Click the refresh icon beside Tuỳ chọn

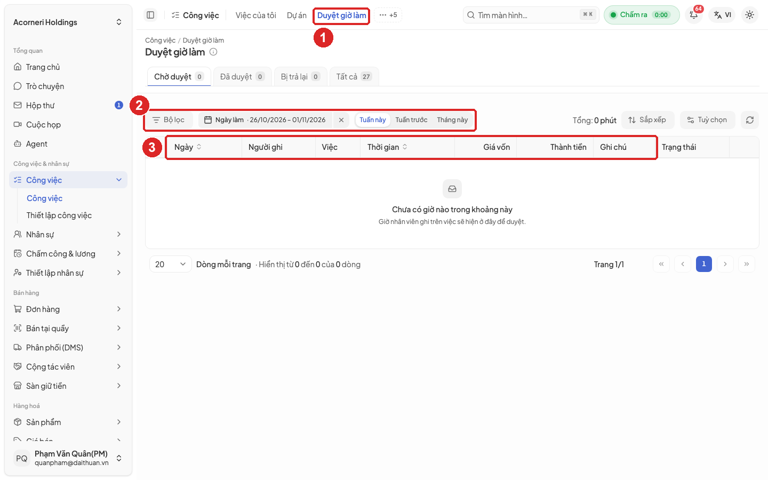click(x=750, y=120)
